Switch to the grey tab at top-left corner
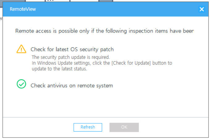The image size is (210, 139). click(12, 1)
